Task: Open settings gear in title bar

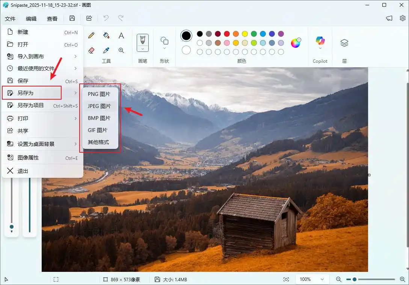Action: (402, 18)
